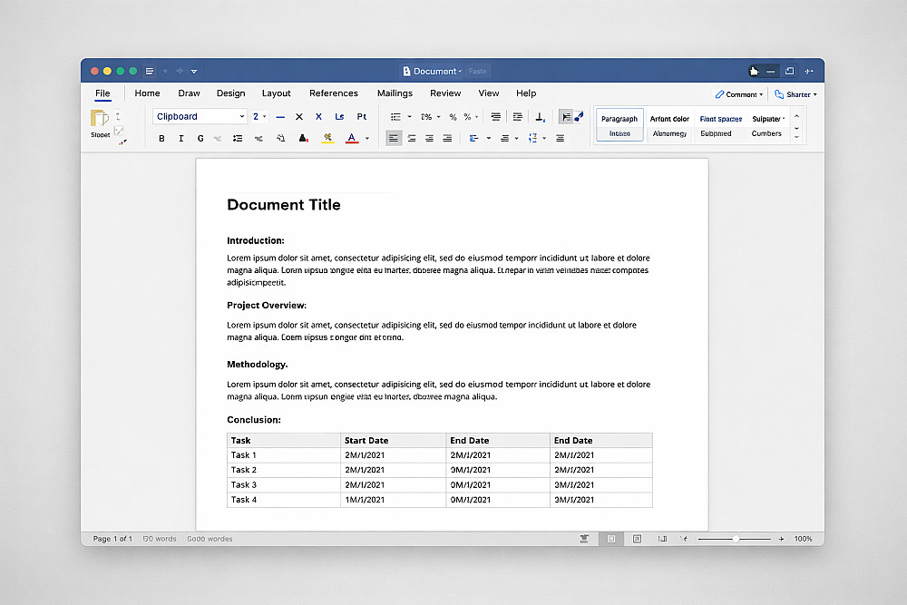Click the Document title in title bar

click(x=434, y=71)
